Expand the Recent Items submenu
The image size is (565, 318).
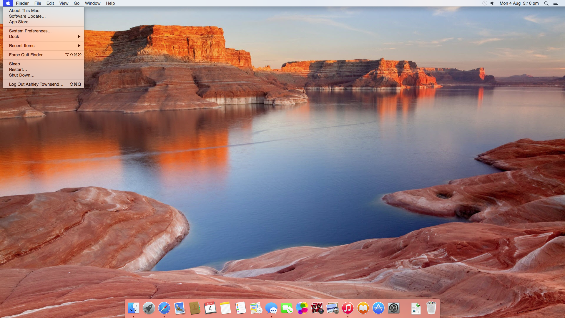click(x=44, y=46)
